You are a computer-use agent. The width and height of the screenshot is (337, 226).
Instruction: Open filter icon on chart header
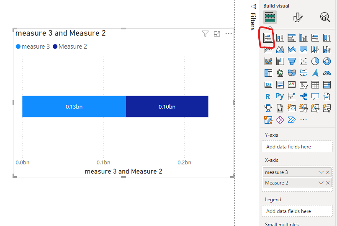click(205, 34)
